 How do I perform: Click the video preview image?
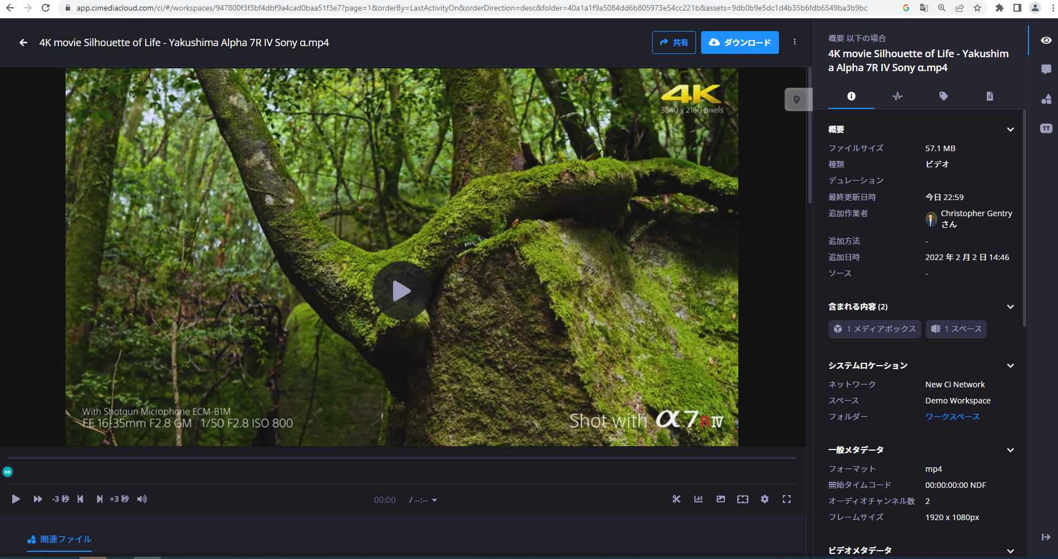pos(401,257)
